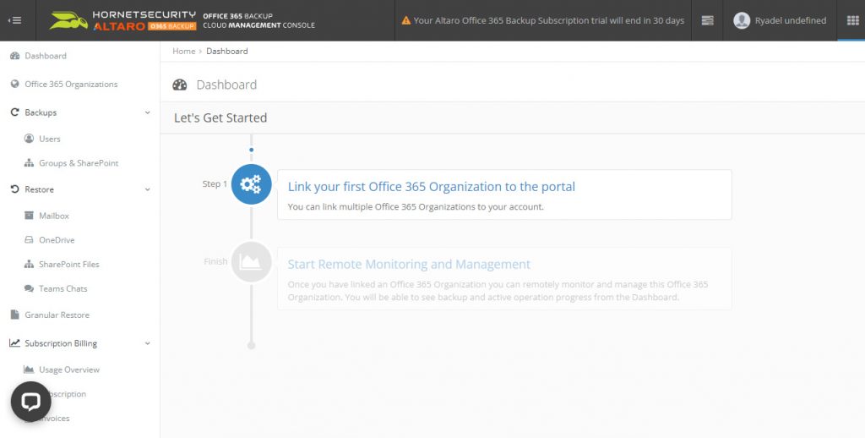Link your first Office 365 Organization
The width and height of the screenshot is (865, 438).
point(432,187)
